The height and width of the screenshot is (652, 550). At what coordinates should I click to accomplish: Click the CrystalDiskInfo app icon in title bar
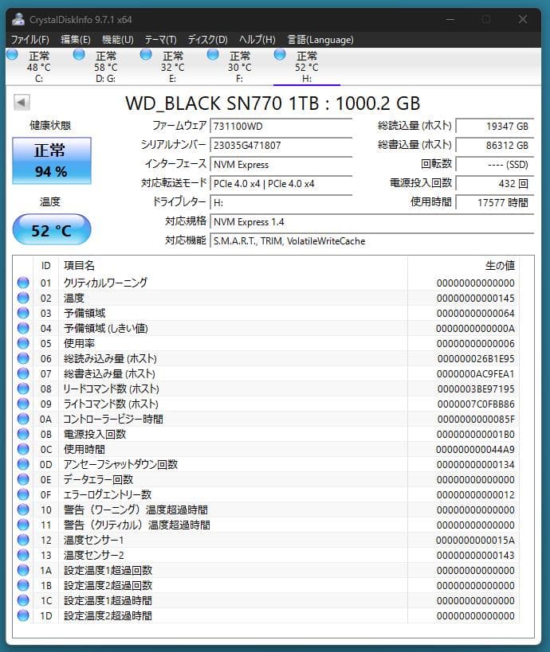click(x=19, y=20)
